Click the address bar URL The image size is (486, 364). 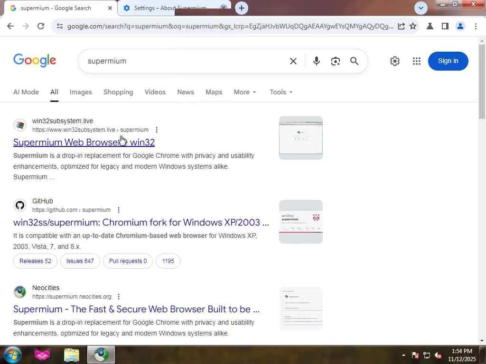230,27
